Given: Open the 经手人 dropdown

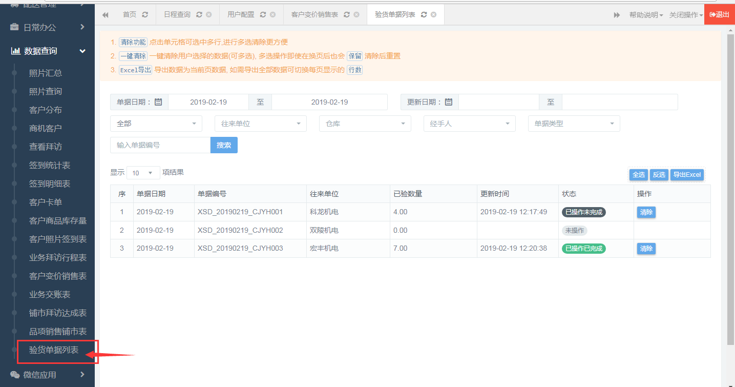Looking at the screenshot, I should [x=470, y=124].
